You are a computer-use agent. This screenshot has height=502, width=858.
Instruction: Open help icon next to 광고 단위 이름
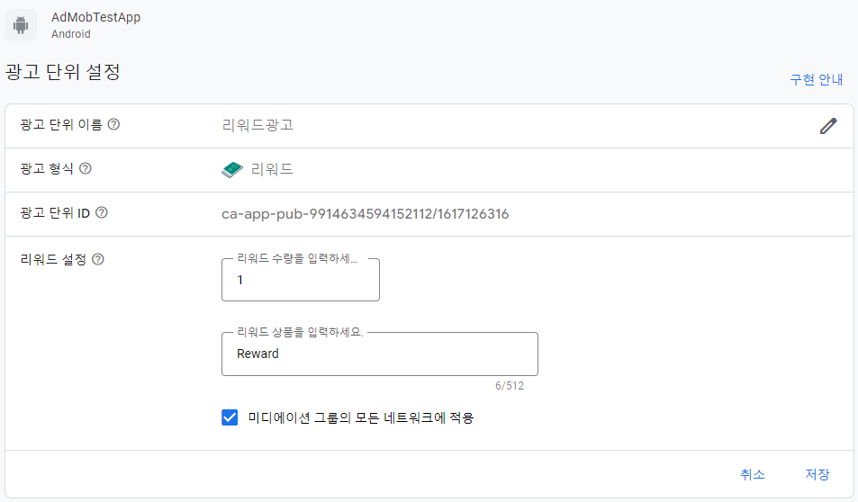click(113, 124)
